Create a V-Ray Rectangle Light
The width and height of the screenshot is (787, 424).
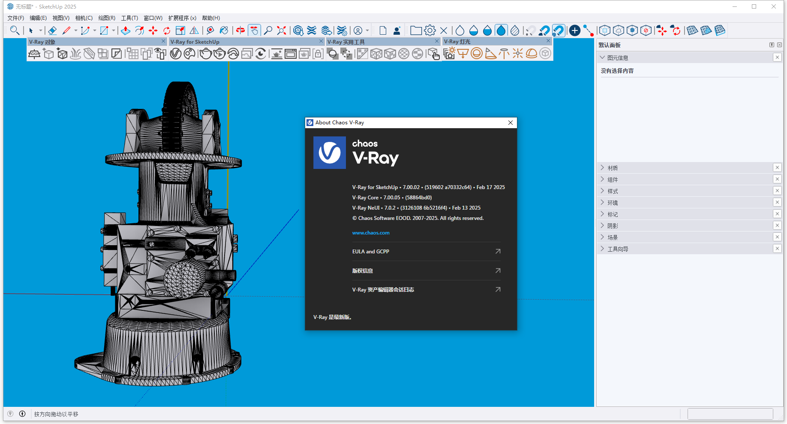[463, 54]
